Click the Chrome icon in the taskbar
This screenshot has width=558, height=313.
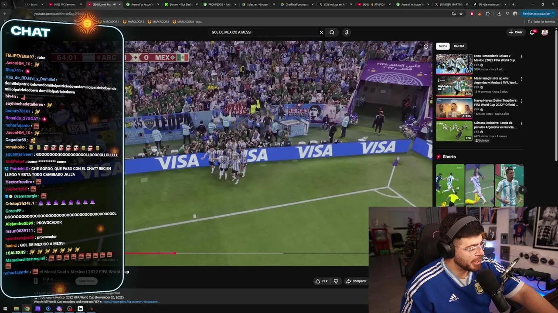[27, 309]
